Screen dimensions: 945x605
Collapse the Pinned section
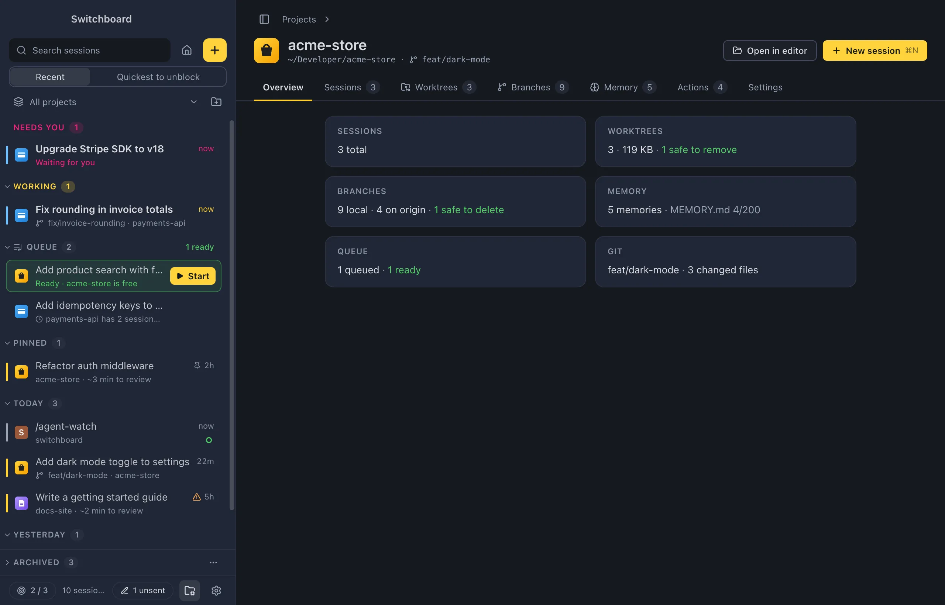[x=7, y=343]
